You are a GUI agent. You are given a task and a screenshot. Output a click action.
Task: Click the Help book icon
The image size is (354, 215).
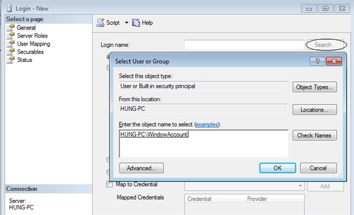[136, 23]
